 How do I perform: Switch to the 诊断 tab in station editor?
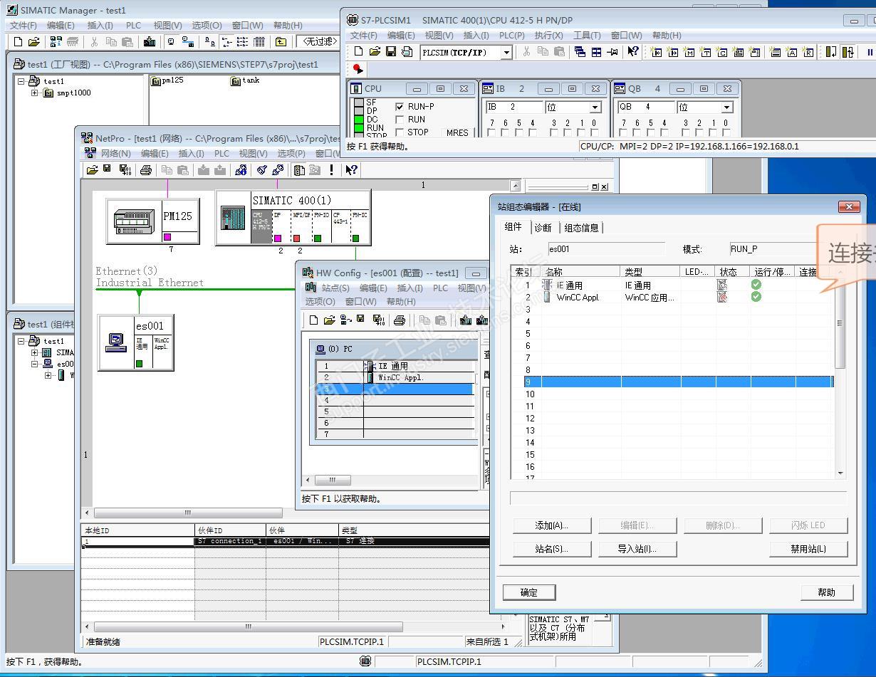point(543,228)
